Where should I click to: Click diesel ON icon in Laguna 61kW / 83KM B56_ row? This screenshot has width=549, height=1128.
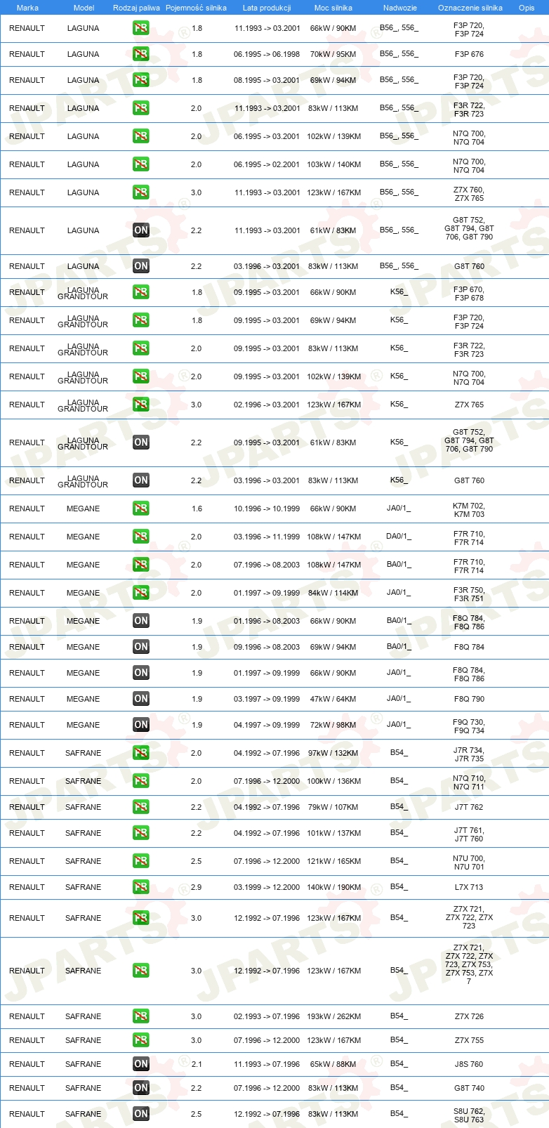pos(141,230)
